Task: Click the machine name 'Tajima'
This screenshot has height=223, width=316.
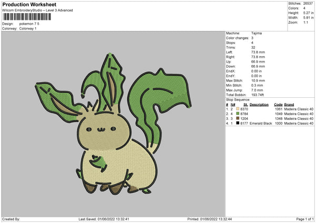Action: [256, 33]
